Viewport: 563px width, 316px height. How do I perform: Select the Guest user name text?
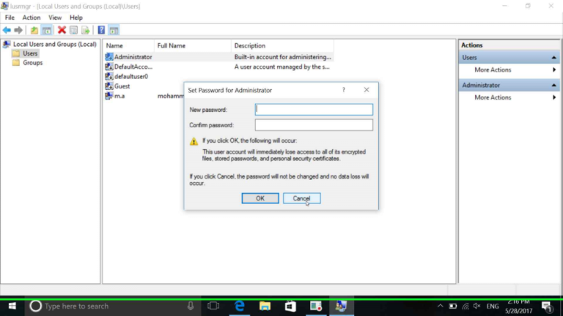(122, 86)
